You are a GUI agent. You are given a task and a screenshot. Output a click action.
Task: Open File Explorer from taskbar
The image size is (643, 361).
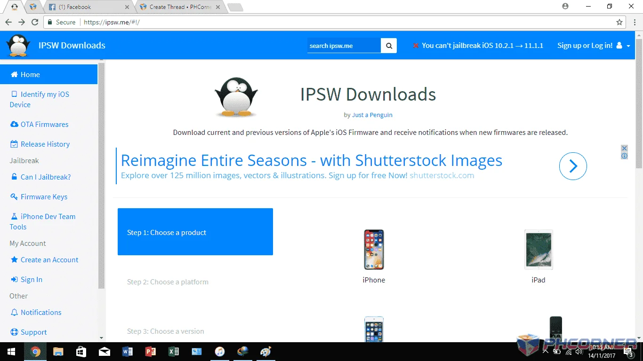coord(58,352)
